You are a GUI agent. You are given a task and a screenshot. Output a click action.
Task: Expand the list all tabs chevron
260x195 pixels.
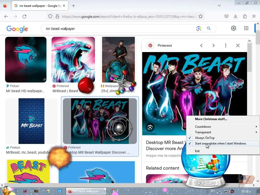pos(219,6)
